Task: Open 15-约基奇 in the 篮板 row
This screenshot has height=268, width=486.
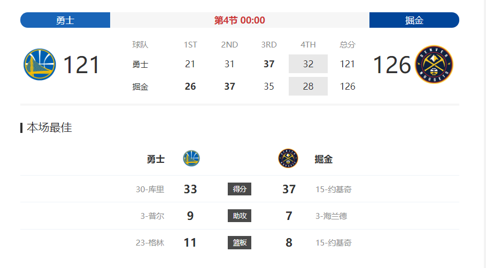Action: [334, 242]
